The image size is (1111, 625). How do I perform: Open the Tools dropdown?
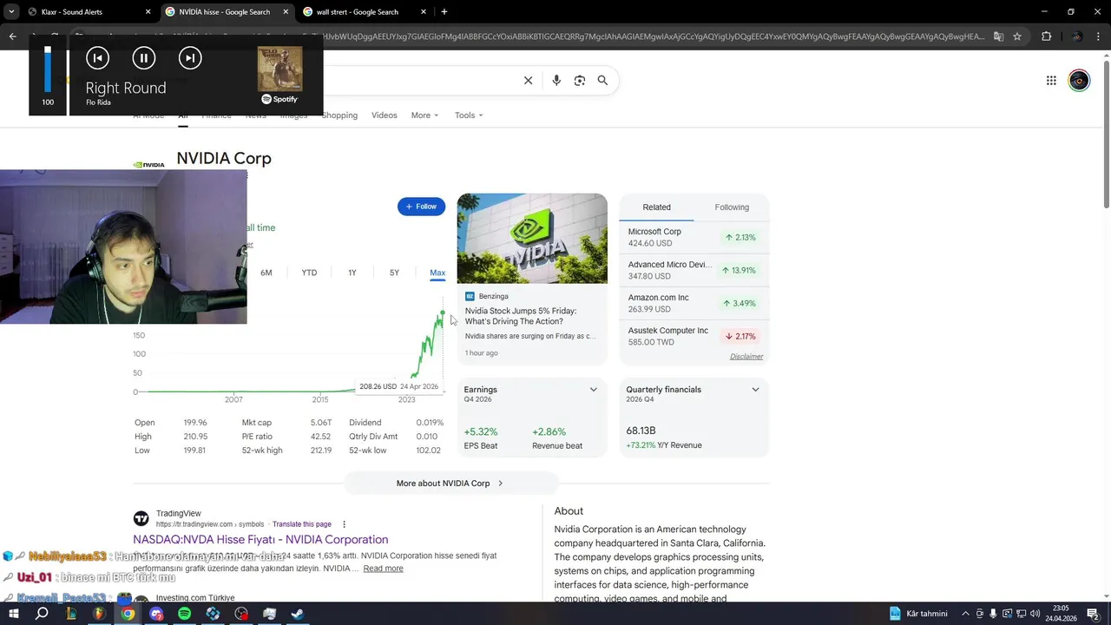[469, 115]
